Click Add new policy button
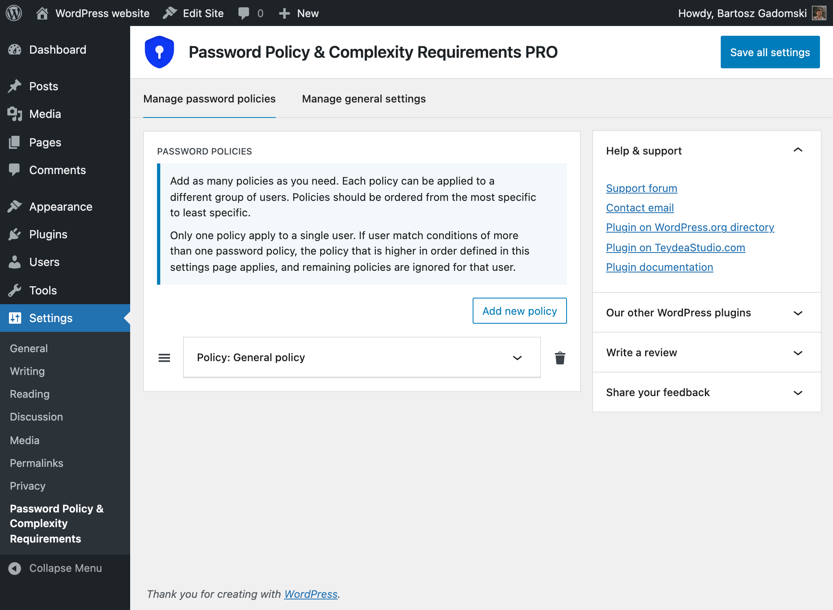The height and width of the screenshot is (610, 833). coord(519,311)
